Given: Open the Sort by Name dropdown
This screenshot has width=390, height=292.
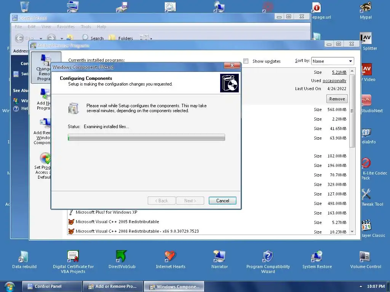Looking at the screenshot, I should pyautogui.click(x=332, y=61).
